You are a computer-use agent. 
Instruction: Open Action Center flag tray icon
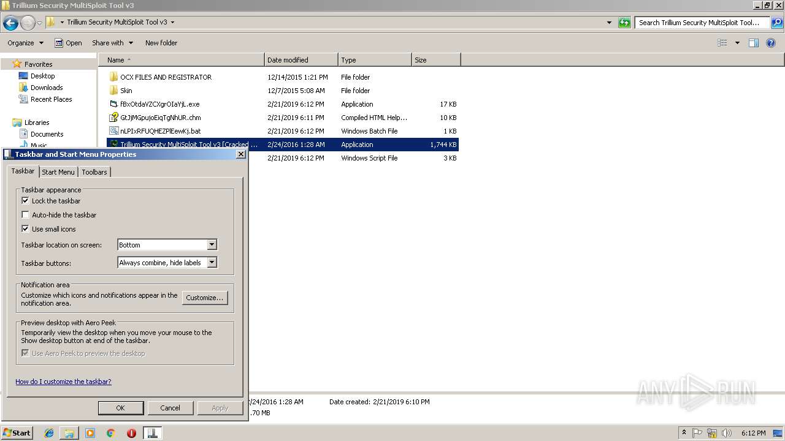[x=697, y=433]
